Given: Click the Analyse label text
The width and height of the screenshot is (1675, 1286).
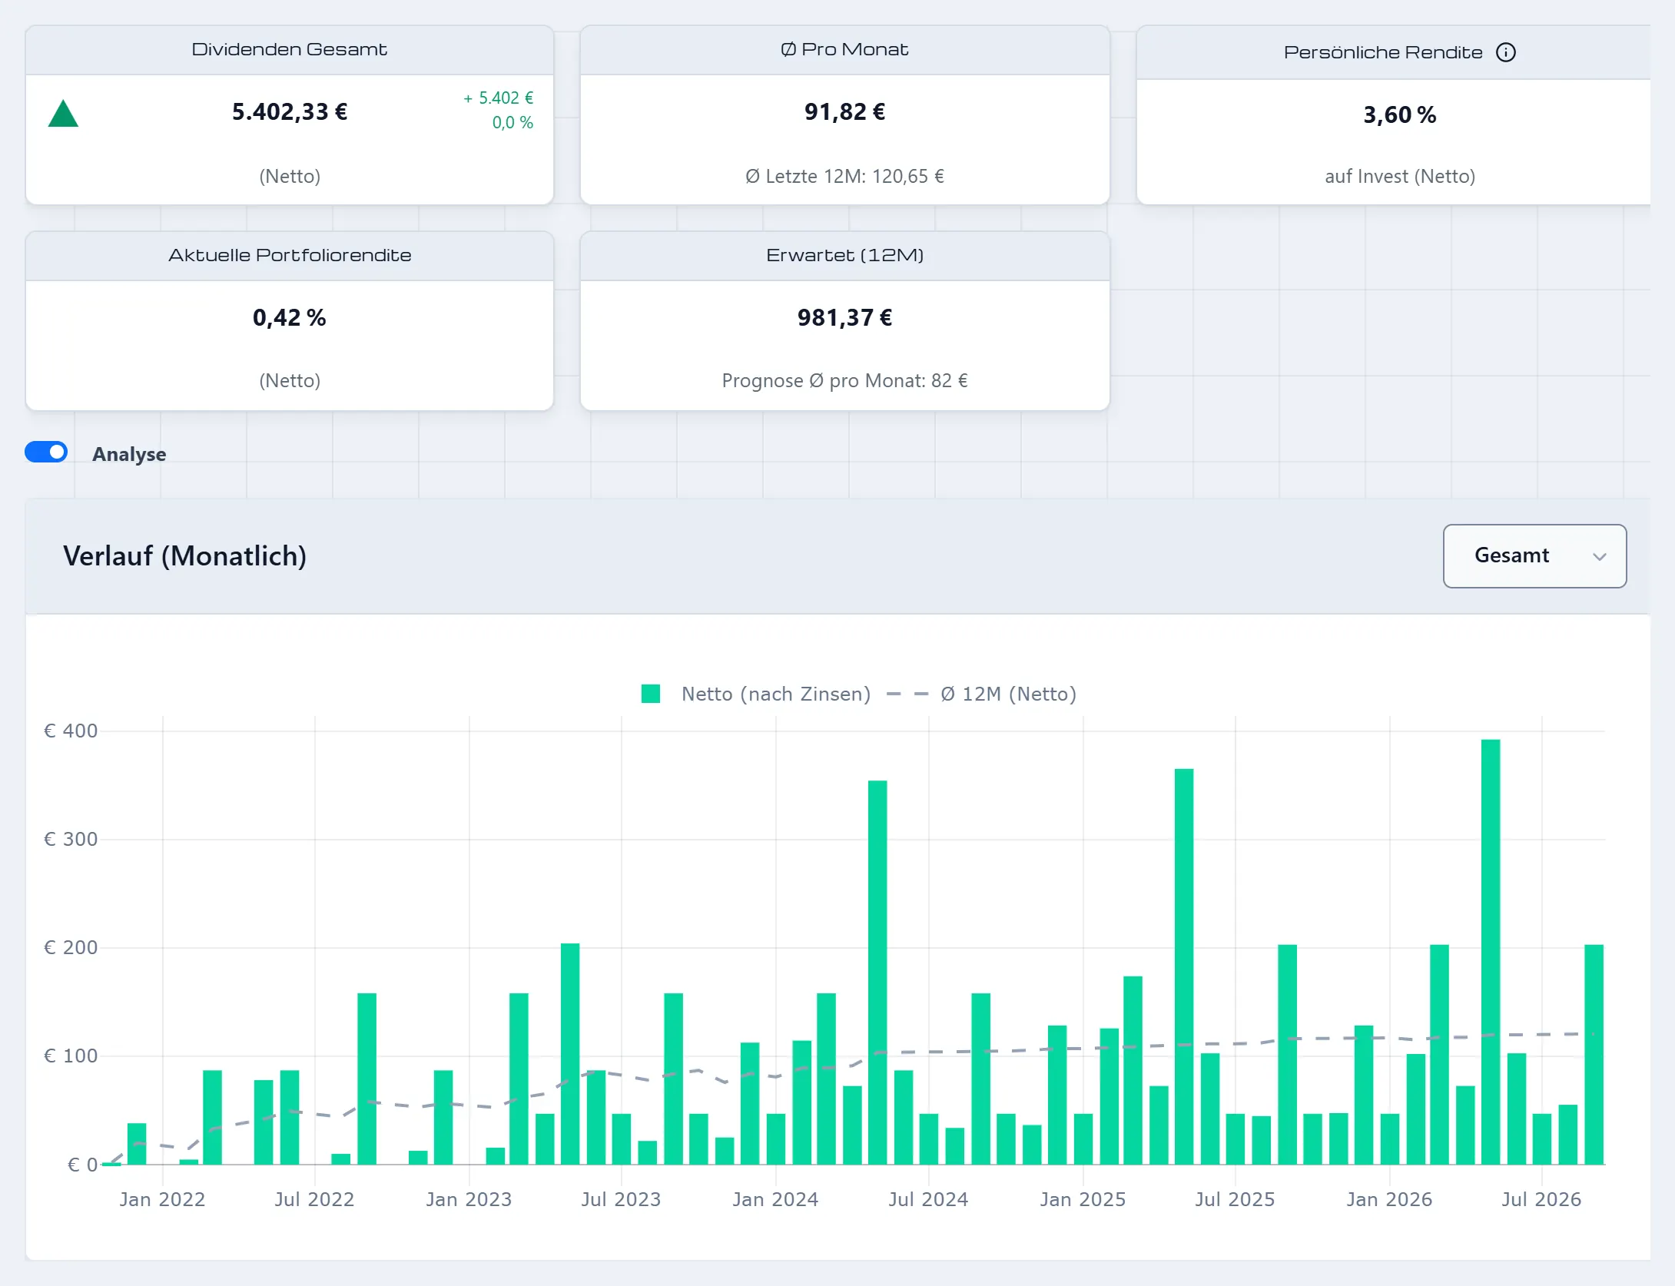Looking at the screenshot, I should point(129,454).
